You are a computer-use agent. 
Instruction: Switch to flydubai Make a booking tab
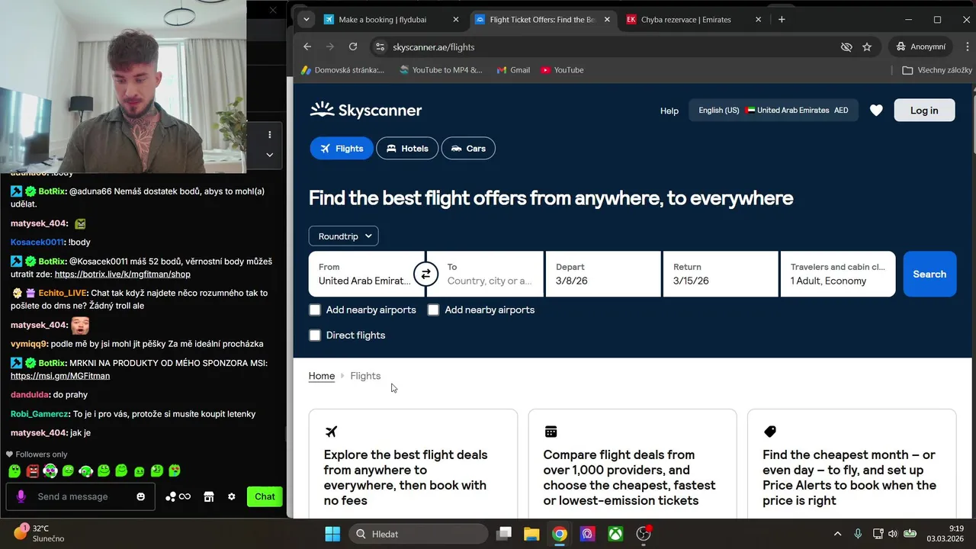(392, 19)
